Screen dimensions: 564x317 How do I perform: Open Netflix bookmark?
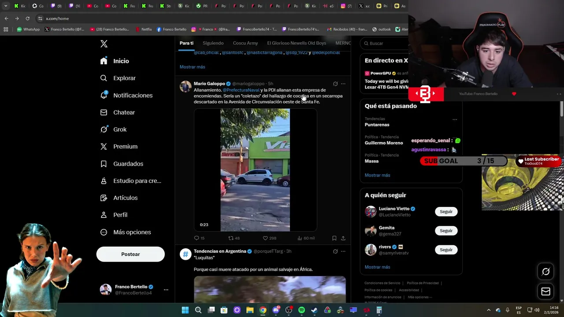click(x=144, y=29)
